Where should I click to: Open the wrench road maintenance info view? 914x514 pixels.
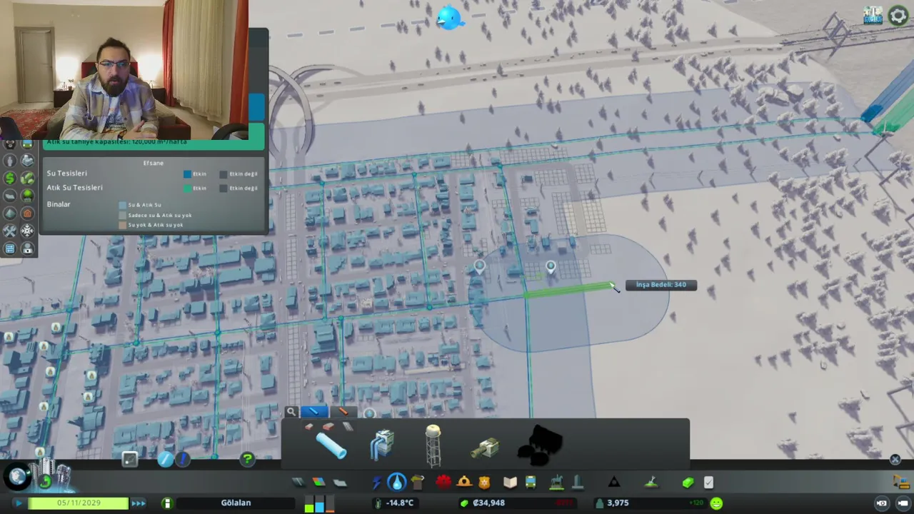coord(10,231)
